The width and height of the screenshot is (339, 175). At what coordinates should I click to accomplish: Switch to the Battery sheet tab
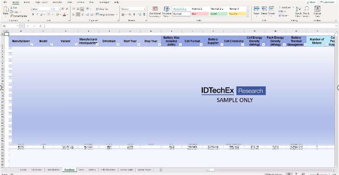pos(92,170)
